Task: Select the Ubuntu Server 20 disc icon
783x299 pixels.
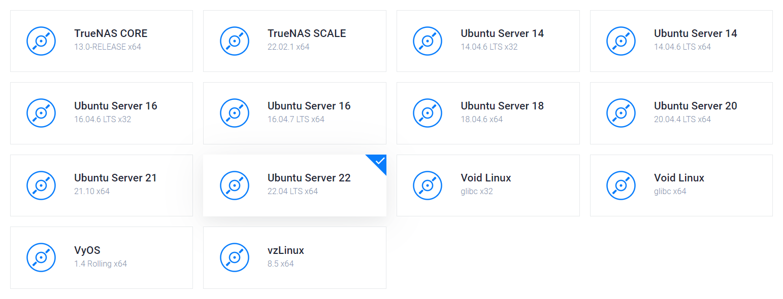Action: [x=621, y=113]
